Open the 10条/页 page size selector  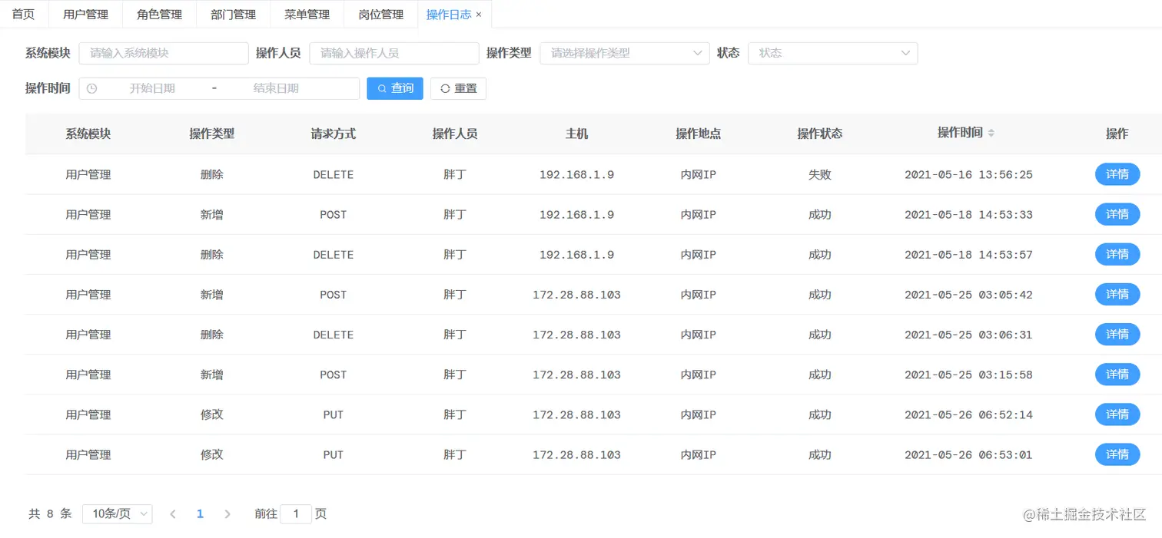pos(118,514)
